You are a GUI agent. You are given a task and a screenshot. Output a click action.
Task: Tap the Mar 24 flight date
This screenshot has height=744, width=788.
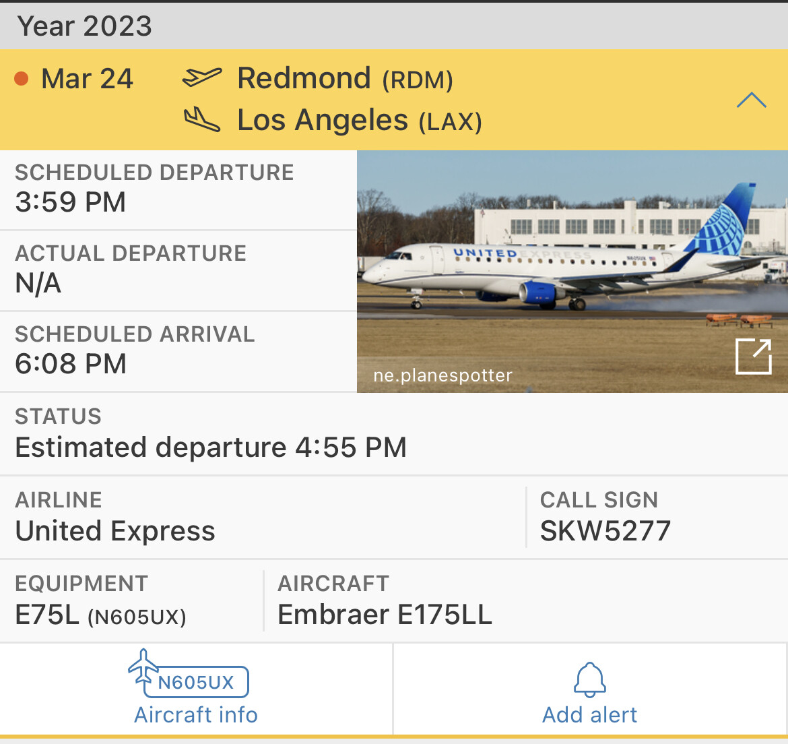click(x=87, y=79)
